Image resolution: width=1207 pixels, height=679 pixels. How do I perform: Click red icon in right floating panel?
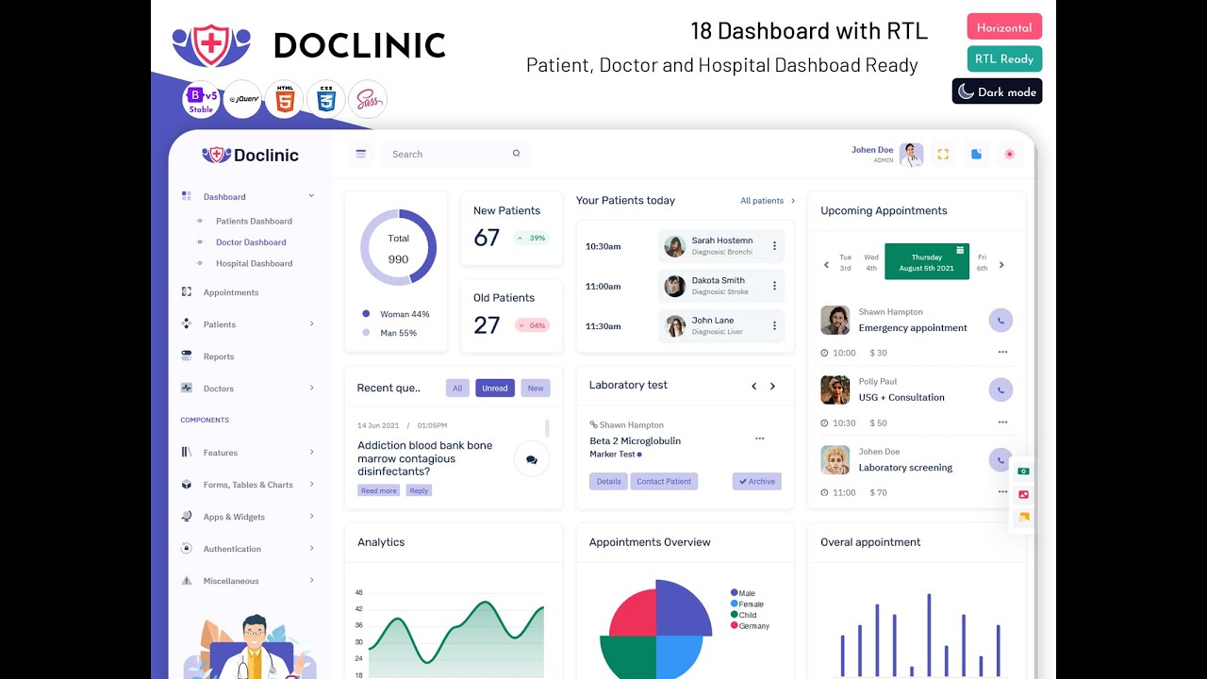1023,494
